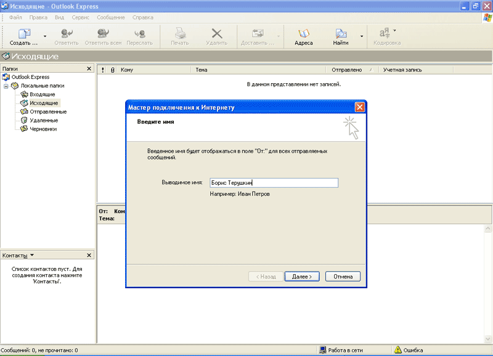Open the dropdown arrow next to Доставить
493x356 pixels.
pyautogui.click(x=279, y=36)
